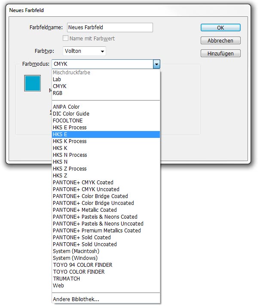Toggle the Name mit Farbwert checkbox
This screenshot has width=260, height=308.
click(65, 38)
